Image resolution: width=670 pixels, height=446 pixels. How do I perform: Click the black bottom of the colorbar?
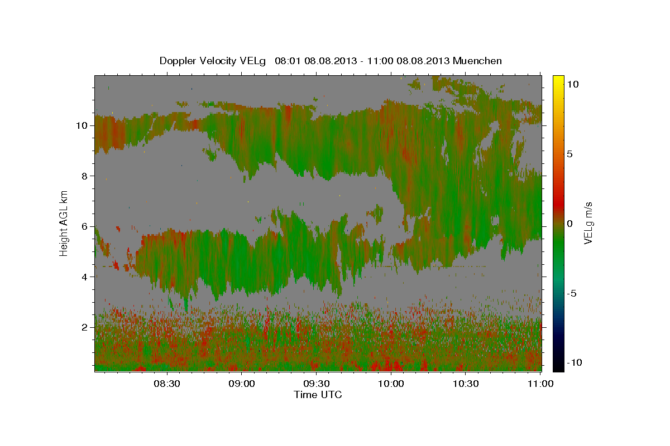click(558, 365)
